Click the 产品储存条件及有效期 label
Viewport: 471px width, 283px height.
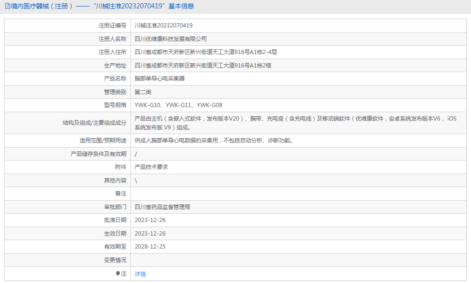(98, 154)
